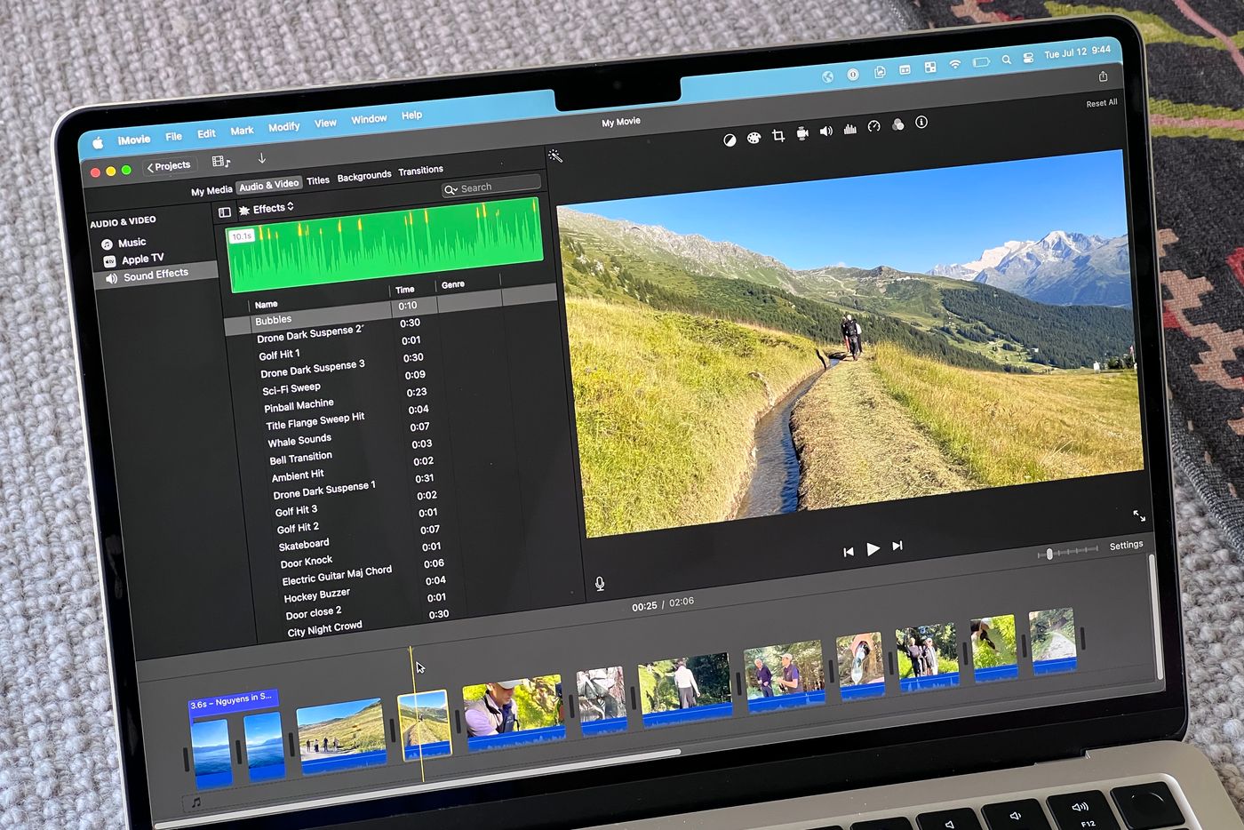The image size is (1244, 830).
Task: Skip to the next clip
Action: pyautogui.click(x=897, y=546)
